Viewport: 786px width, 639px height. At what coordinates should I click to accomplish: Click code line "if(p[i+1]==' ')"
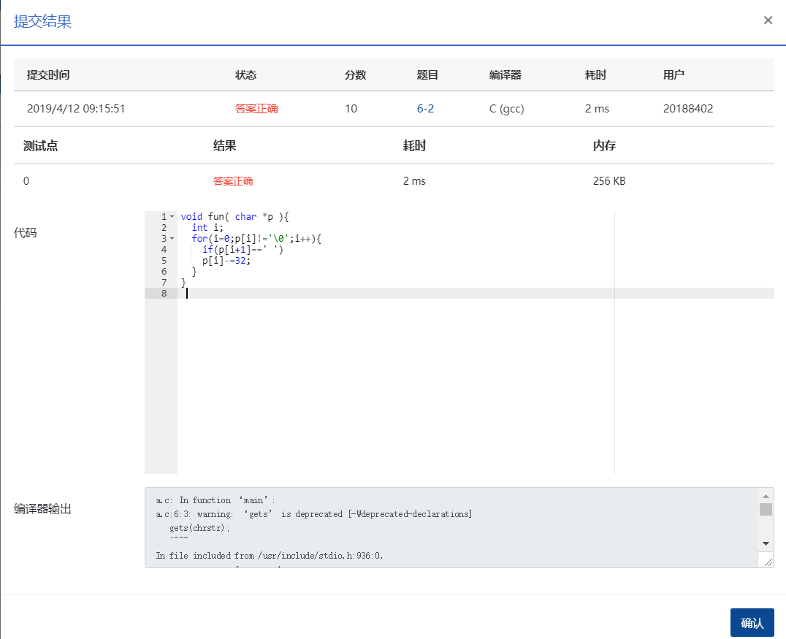point(243,250)
